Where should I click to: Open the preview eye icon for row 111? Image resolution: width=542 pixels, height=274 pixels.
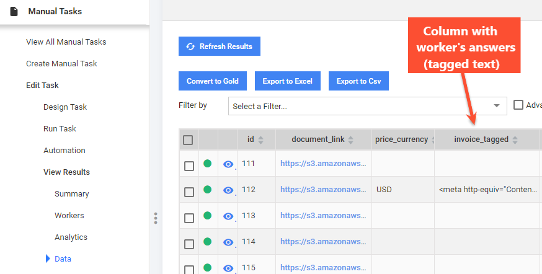point(228,164)
